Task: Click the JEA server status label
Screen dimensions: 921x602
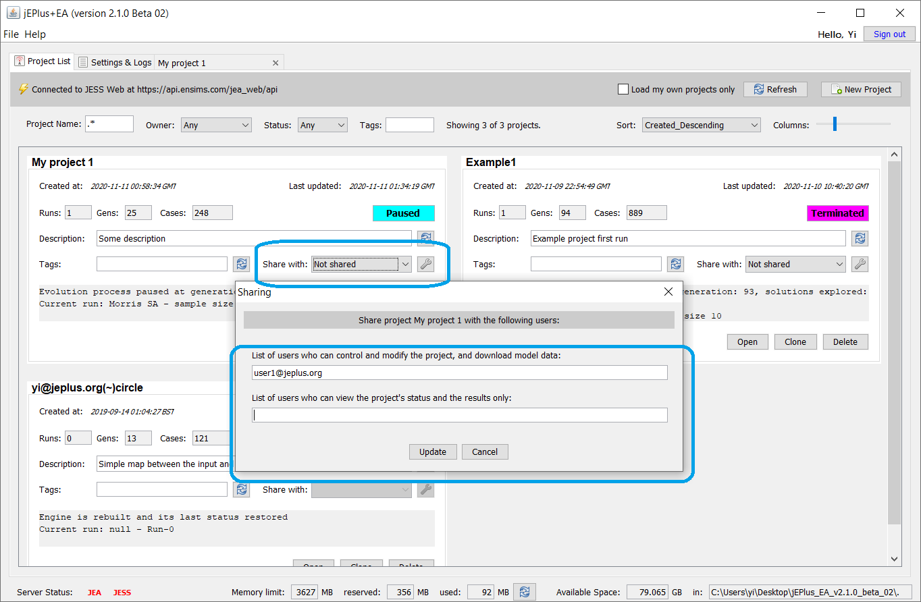Action: coord(95,593)
